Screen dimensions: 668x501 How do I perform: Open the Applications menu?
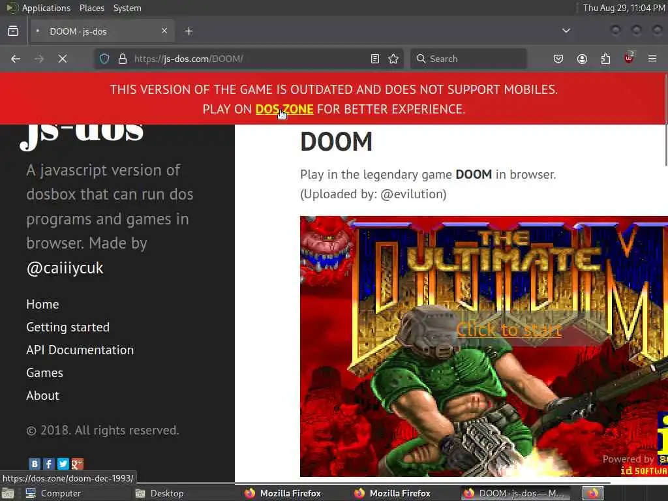[39, 8]
